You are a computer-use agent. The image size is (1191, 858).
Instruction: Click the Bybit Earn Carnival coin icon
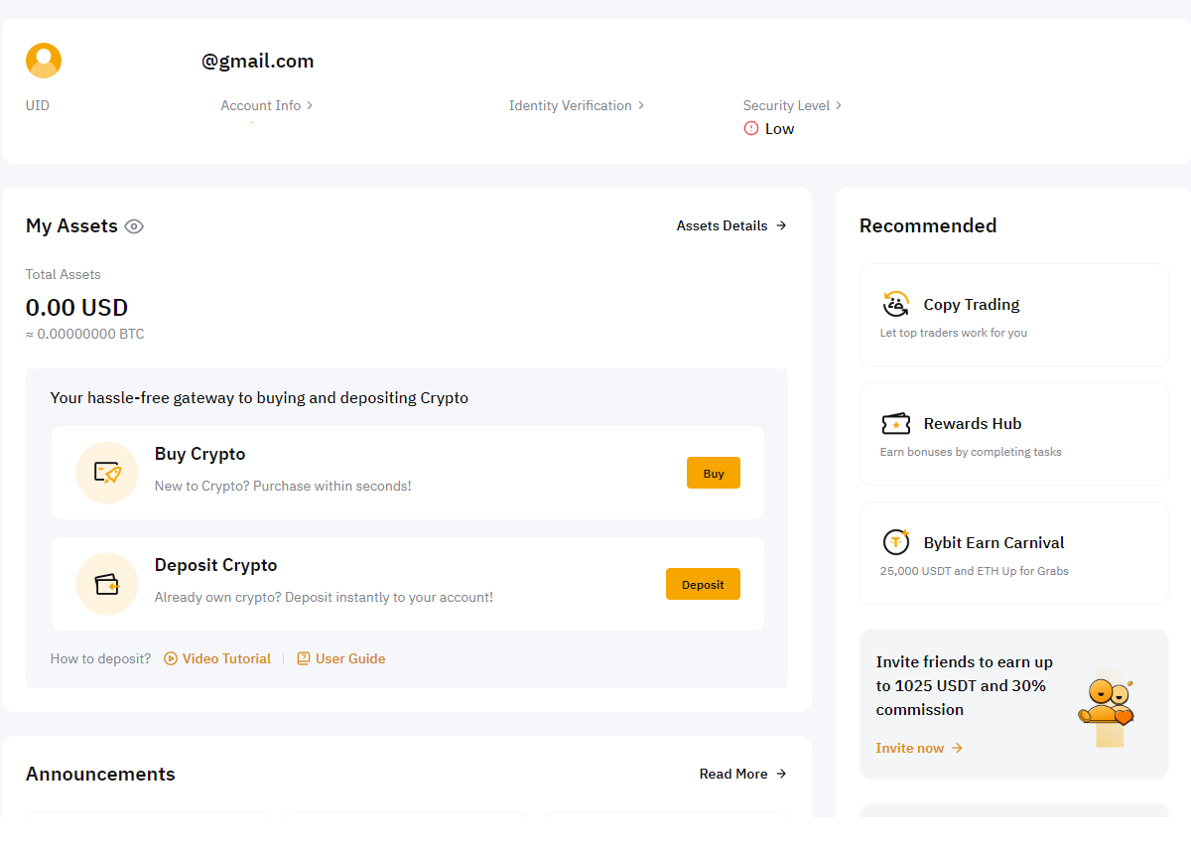pos(896,542)
